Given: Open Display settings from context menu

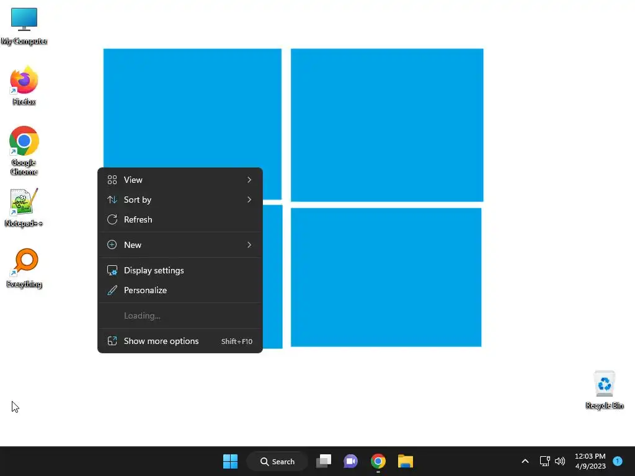Looking at the screenshot, I should [180, 270].
